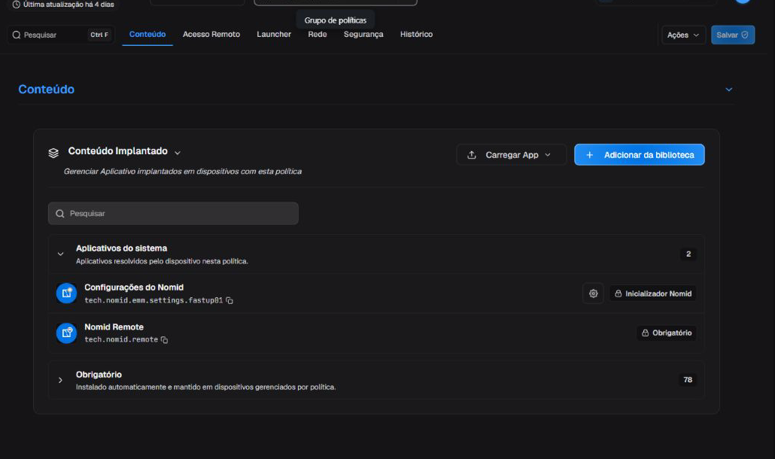Switch to the Conteúdo tab
Screen dimensions: 775x459
pos(147,34)
